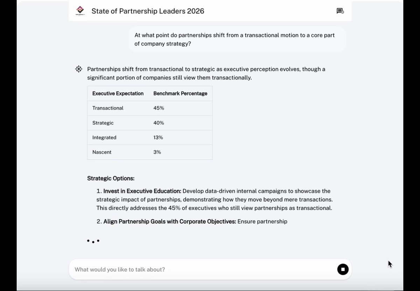The height and width of the screenshot is (291, 420).
Task: Click 'Align Partnership Goals with Corporate Objectives' text
Action: click(169, 222)
